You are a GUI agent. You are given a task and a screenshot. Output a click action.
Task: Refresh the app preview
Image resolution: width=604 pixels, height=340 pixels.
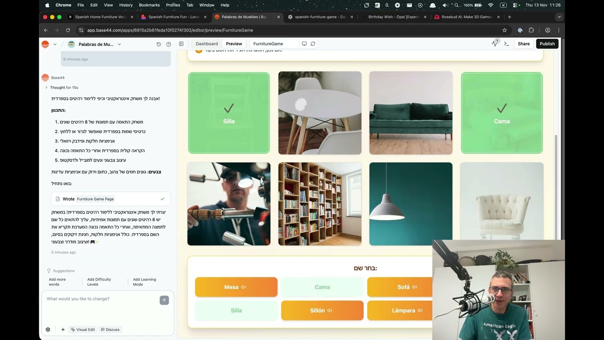tap(312, 44)
